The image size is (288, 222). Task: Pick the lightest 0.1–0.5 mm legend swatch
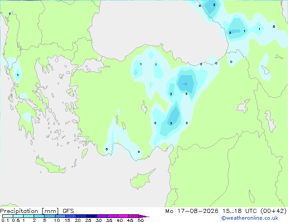[x=8, y=216]
